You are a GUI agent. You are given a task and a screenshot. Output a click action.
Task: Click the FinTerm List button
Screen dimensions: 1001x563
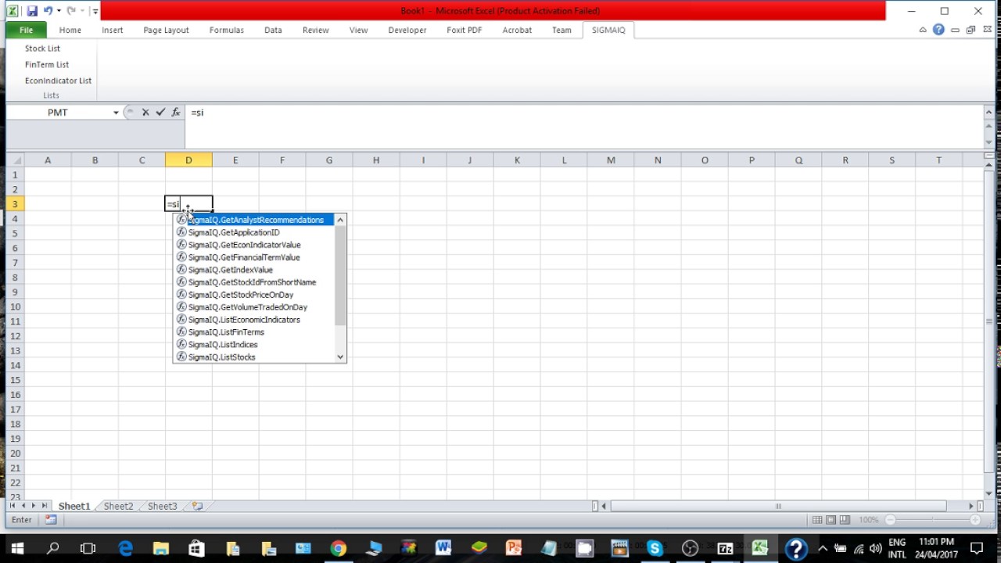[47, 65]
